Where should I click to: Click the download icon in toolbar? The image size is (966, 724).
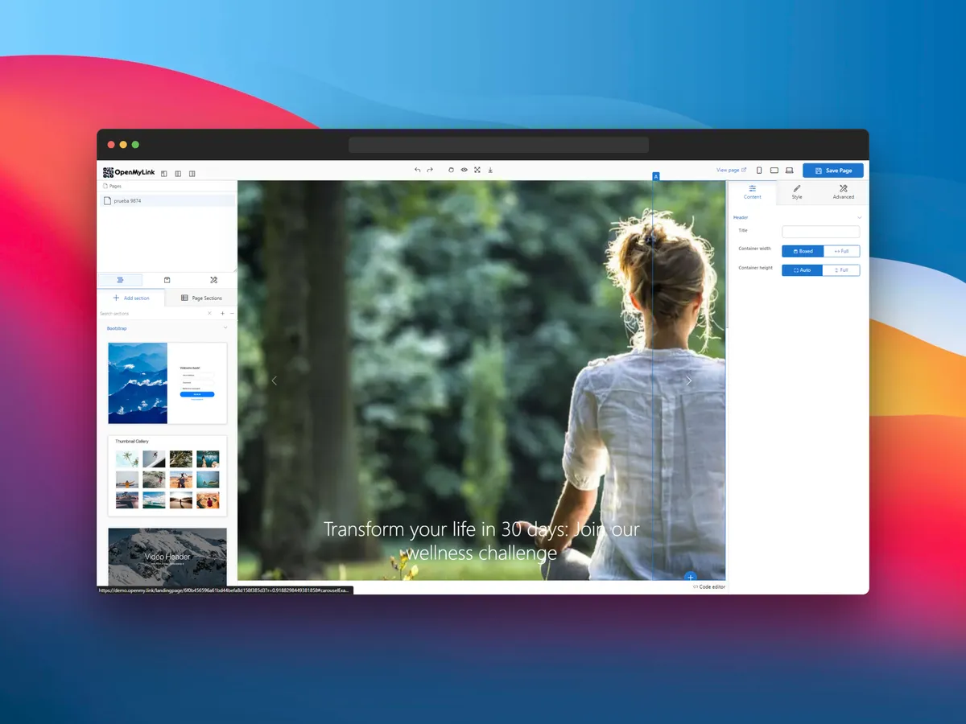point(490,171)
